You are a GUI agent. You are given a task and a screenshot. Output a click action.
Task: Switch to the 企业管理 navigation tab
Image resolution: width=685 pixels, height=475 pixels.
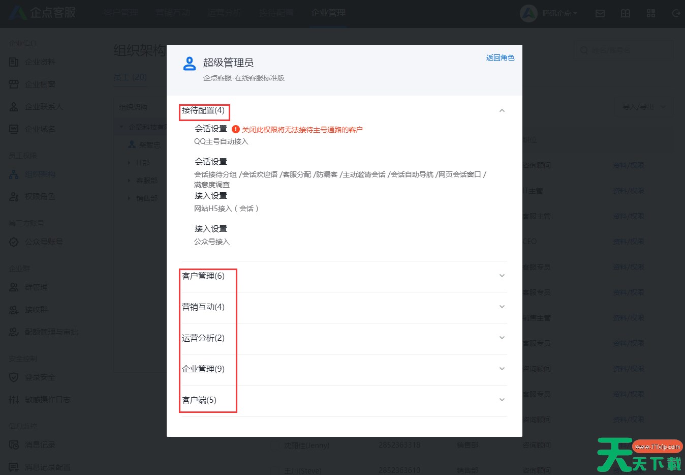tap(328, 14)
